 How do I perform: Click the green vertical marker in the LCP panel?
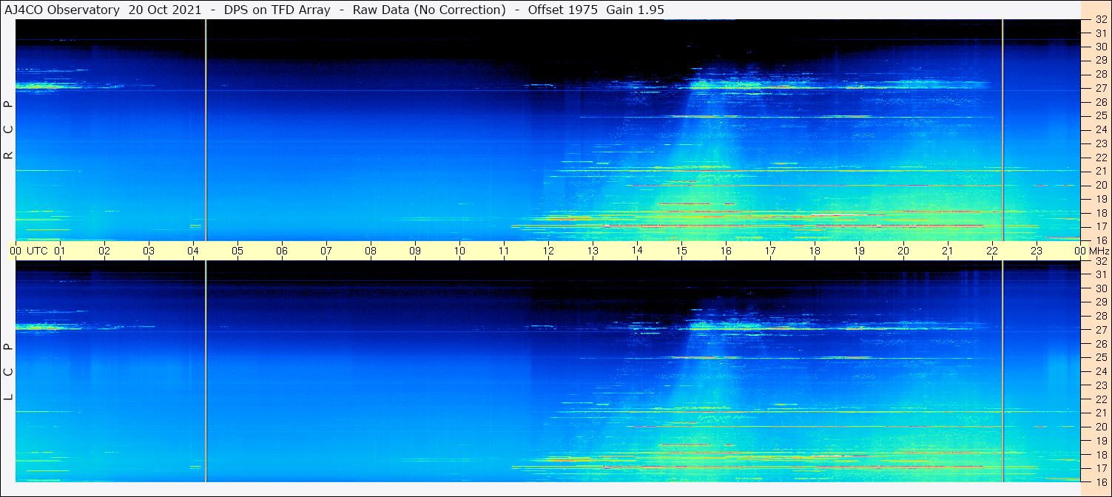(x=206, y=371)
